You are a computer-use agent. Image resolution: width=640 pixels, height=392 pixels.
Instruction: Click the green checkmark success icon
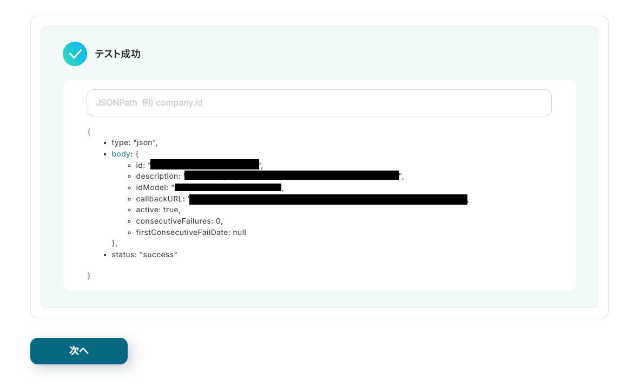pos(75,54)
